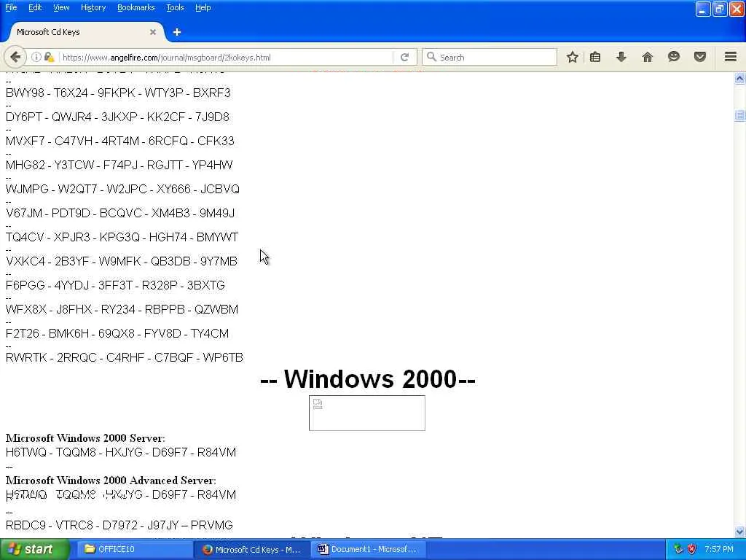Image resolution: width=746 pixels, height=560 pixels.
Task: Open the Help menu
Action: click(x=203, y=7)
